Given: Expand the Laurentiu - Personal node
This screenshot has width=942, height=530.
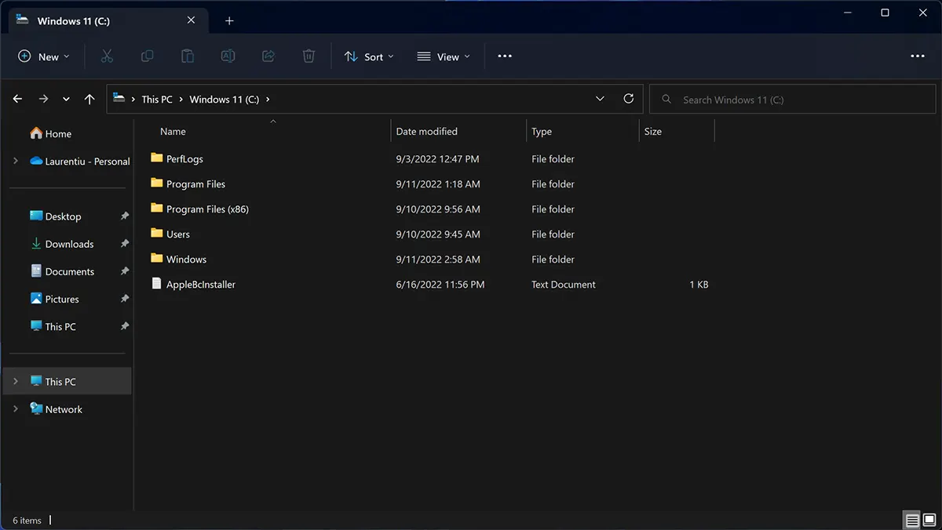Looking at the screenshot, I should (16, 161).
